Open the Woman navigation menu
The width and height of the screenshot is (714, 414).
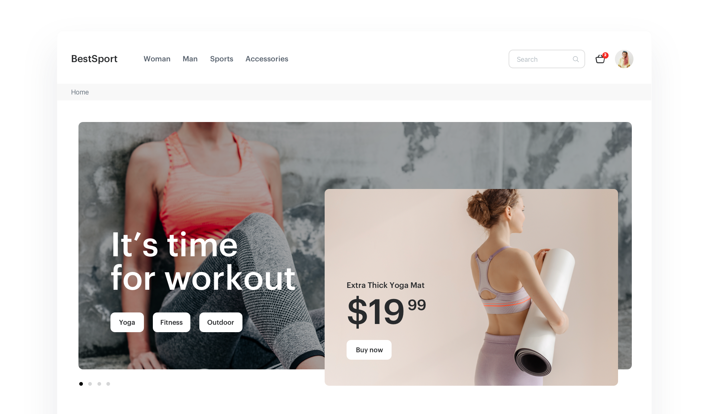tap(157, 59)
